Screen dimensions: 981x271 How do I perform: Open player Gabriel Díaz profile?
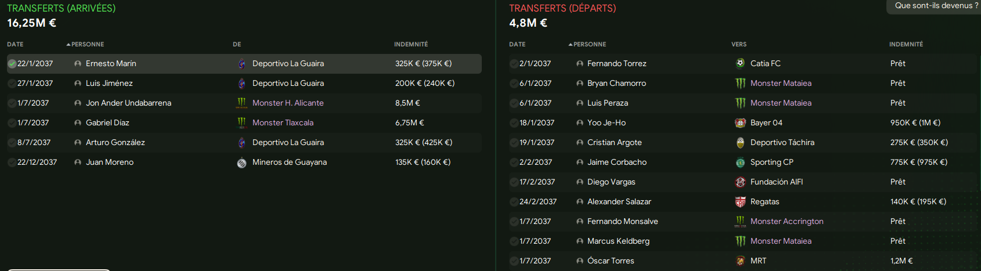click(x=107, y=123)
